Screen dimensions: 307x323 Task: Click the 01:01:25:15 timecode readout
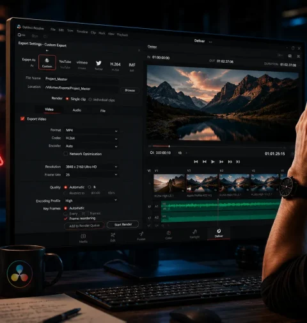click(274, 154)
